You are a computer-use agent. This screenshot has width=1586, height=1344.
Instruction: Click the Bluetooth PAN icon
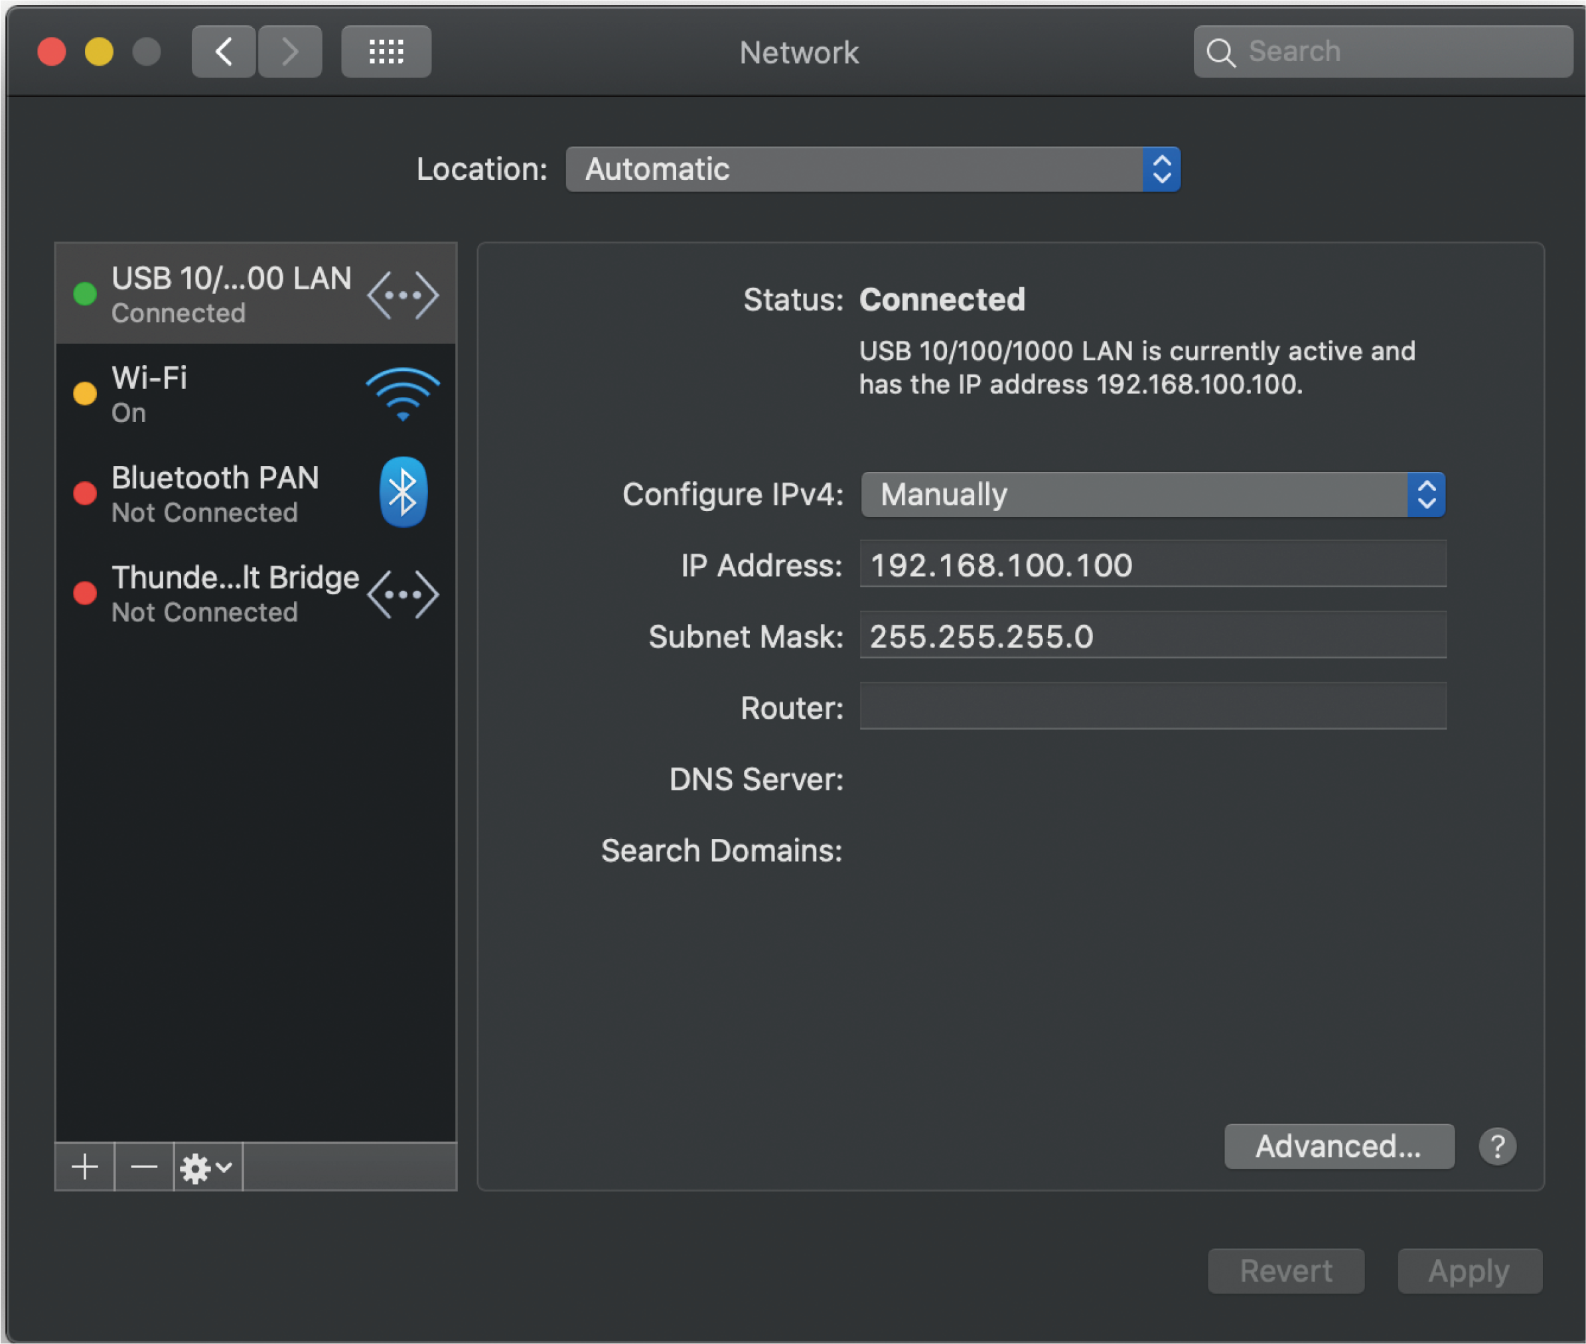(x=403, y=492)
